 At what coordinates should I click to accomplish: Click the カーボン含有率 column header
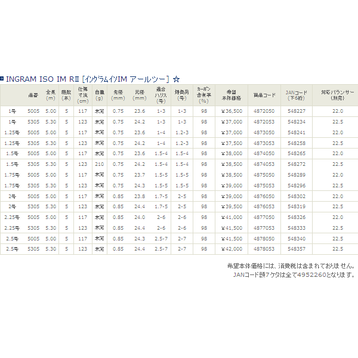204,95
